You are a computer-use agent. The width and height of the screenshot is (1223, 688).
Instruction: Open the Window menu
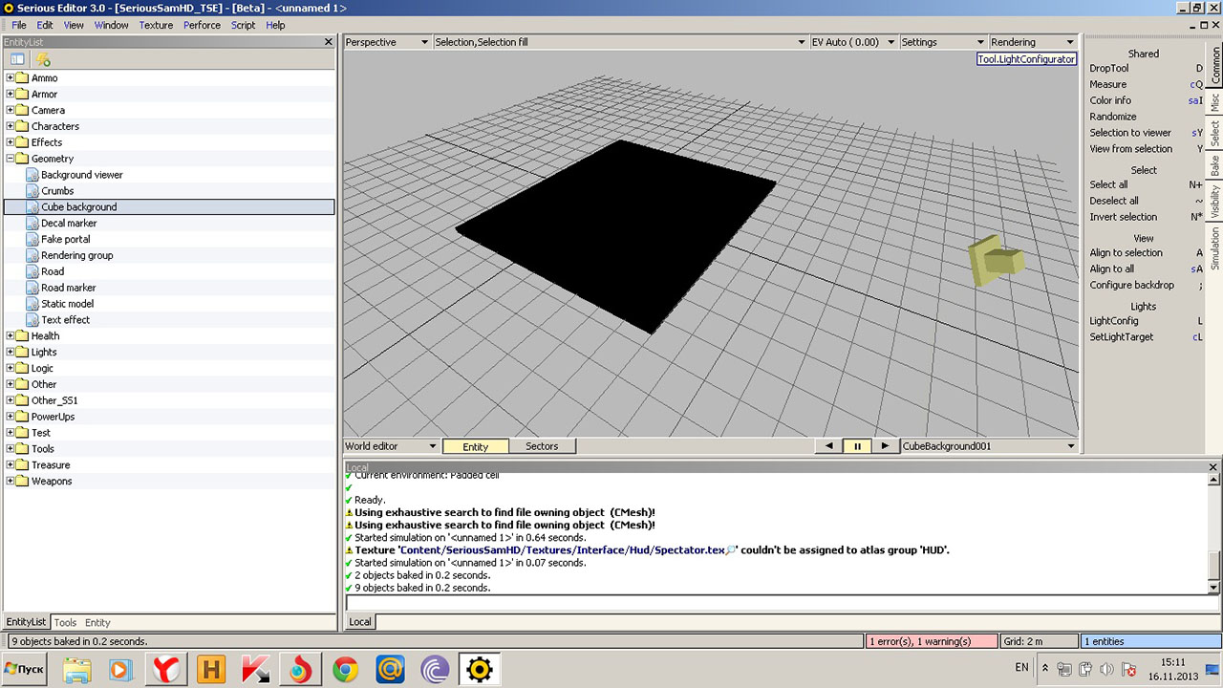point(111,25)
